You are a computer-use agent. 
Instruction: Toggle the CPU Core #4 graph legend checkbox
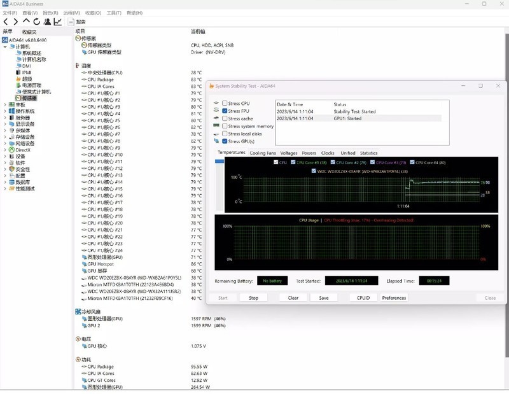[x=412, y=163]
